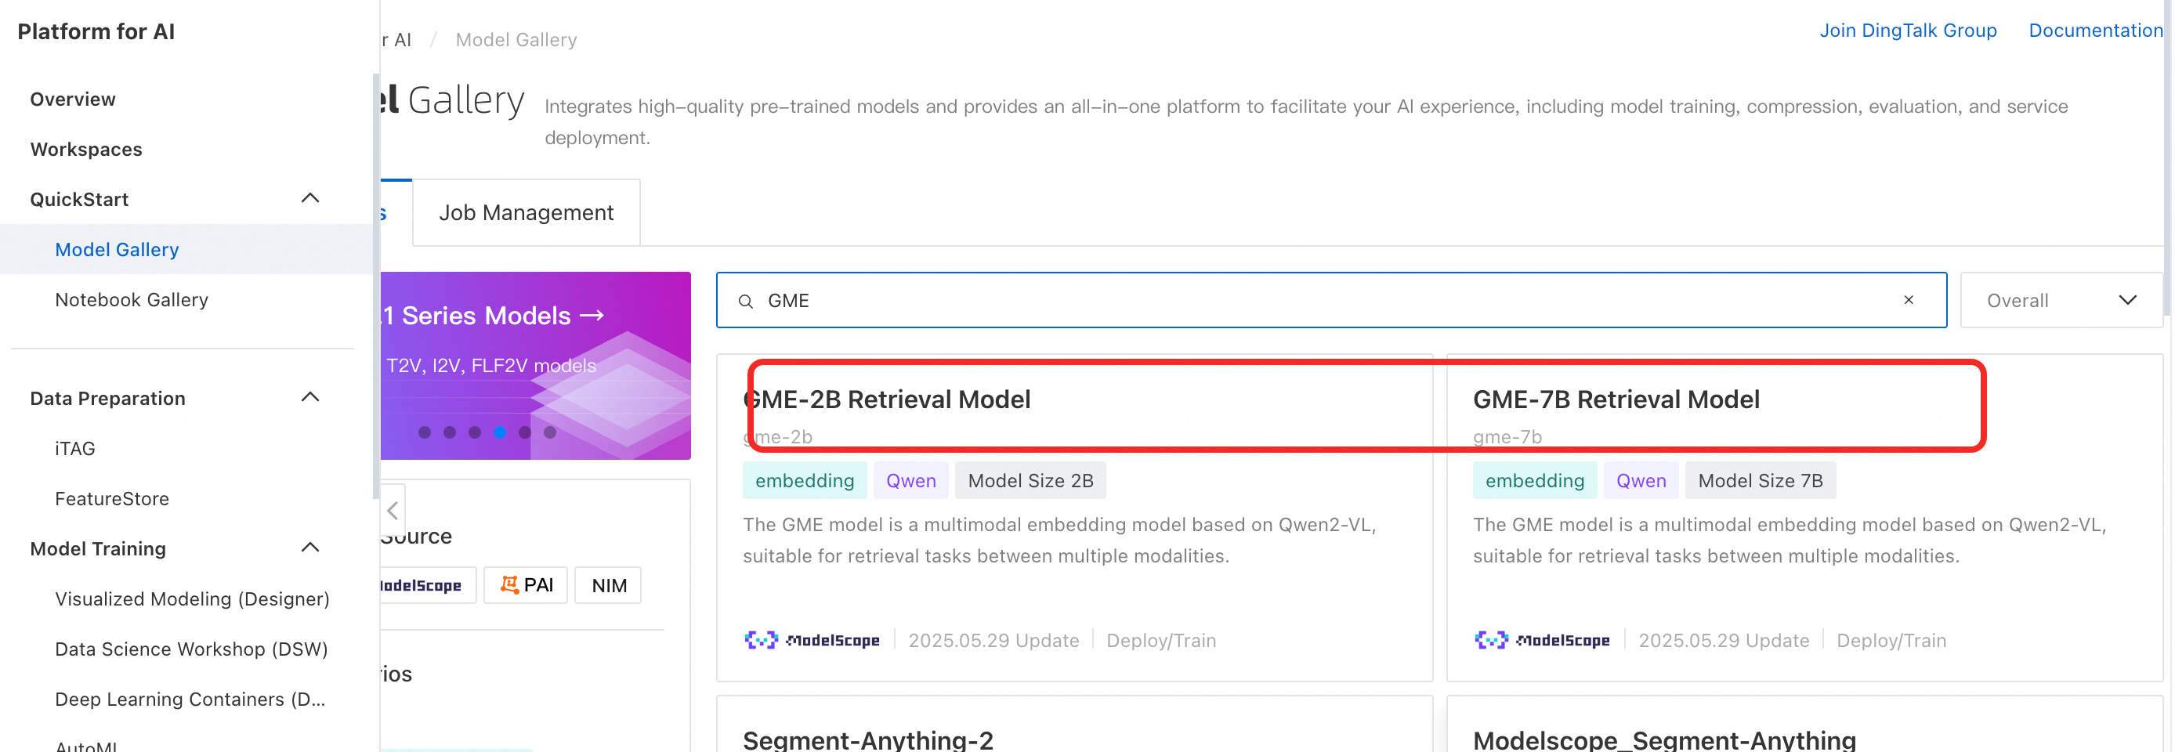
Task: Collapse the Model Training section
Action: click(309, 548)
